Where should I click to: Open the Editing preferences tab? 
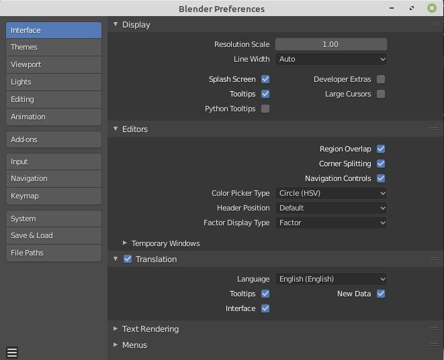54,99
